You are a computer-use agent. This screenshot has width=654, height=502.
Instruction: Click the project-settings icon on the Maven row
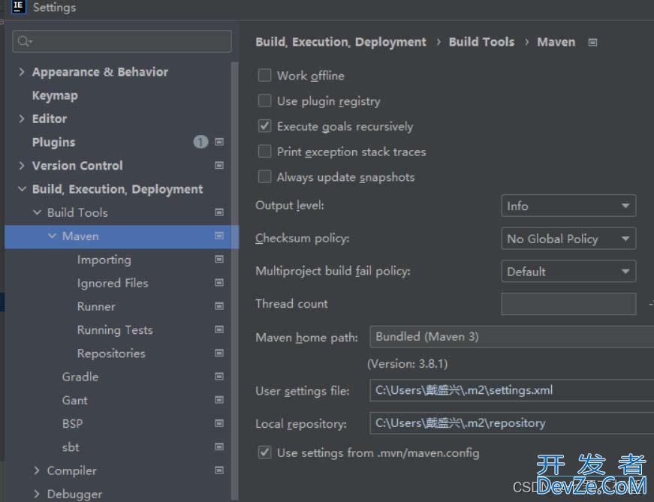(219, 236)
